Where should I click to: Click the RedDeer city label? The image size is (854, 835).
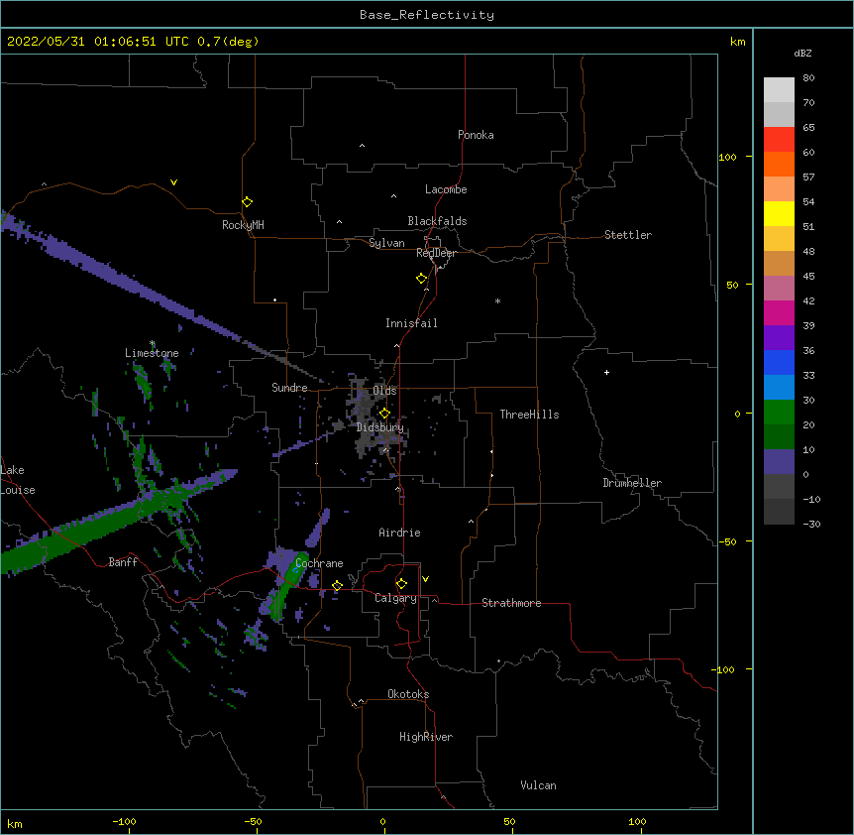(x=436, y=253)
